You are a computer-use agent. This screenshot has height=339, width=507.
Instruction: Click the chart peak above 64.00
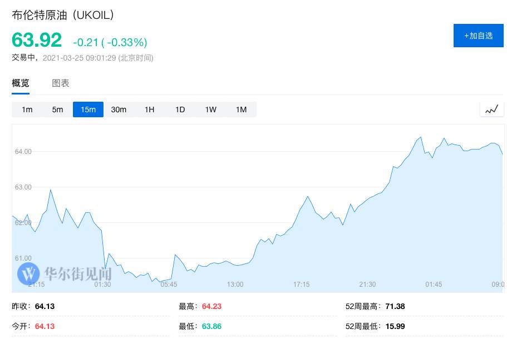[421, 137]
